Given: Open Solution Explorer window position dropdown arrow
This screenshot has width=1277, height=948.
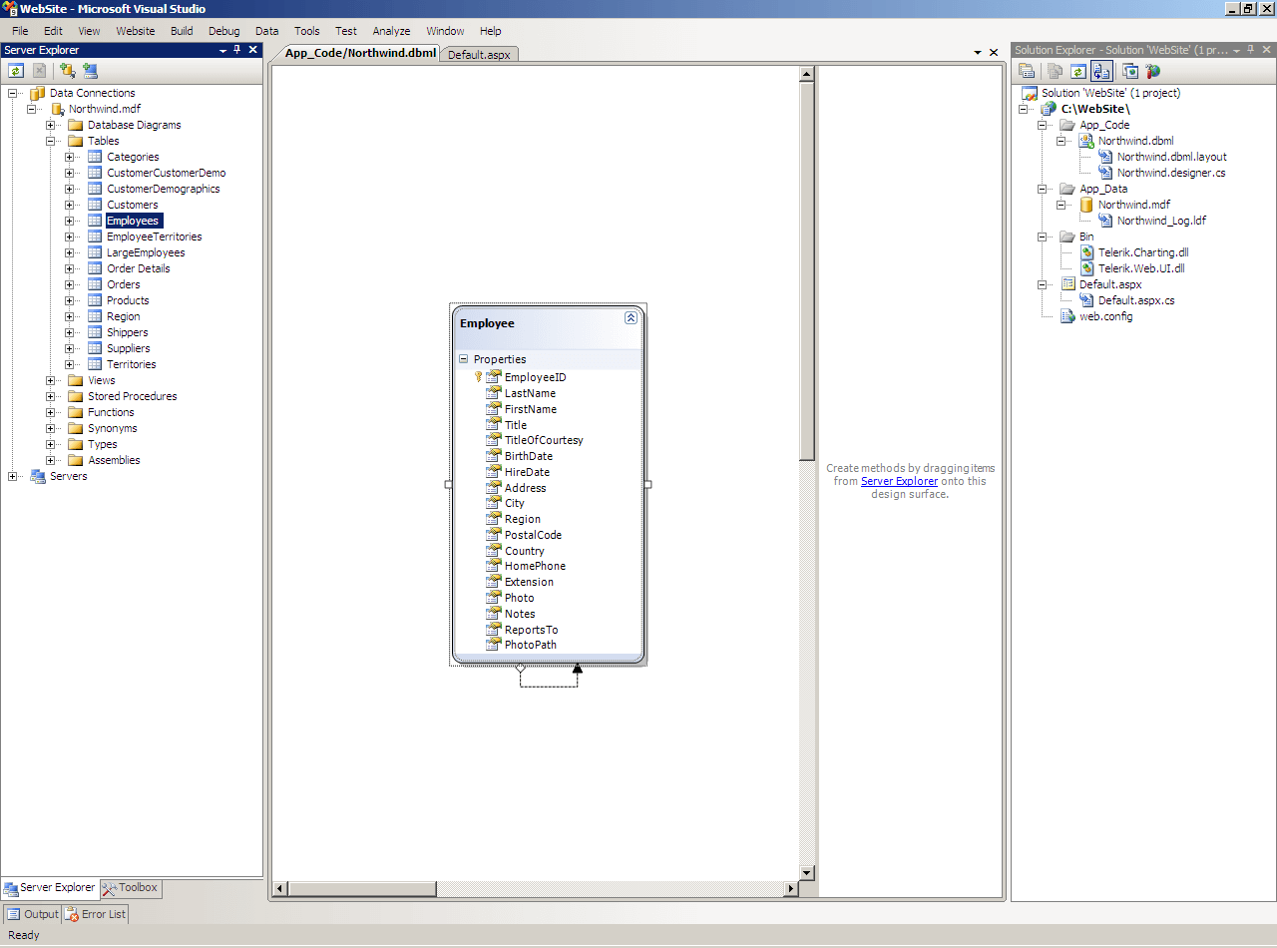Looking at the screenshot, I should click(x=1236, y=50).
